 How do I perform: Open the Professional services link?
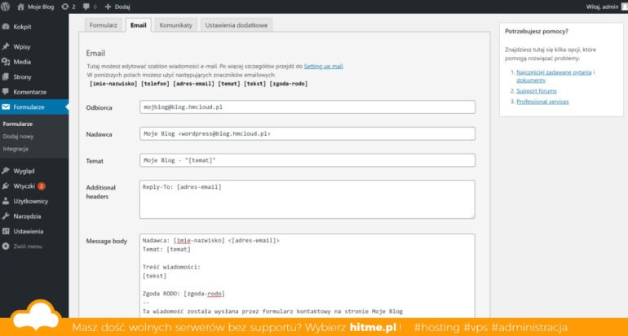[x=542, y=102]
